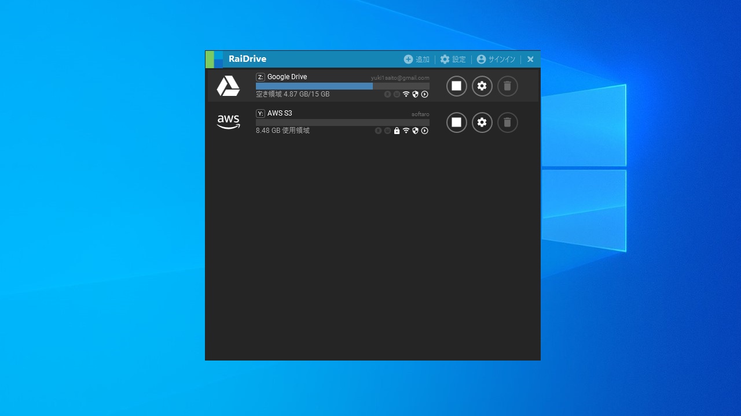Open 設定 (settings) in the title bar
741x416 pixels.
[453, 60]
